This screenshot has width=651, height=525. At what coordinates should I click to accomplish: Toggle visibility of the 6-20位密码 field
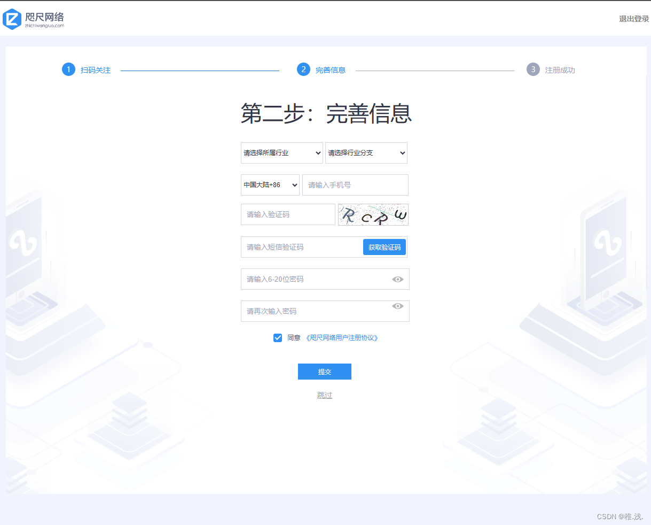(x=397, y=279)
